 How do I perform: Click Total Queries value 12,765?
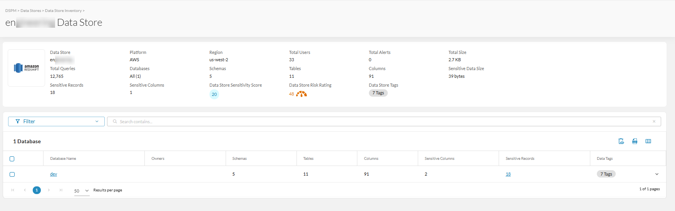57,76
